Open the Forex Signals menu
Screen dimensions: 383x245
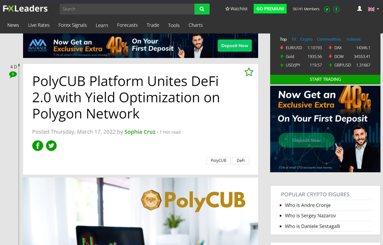coord(73,25)
